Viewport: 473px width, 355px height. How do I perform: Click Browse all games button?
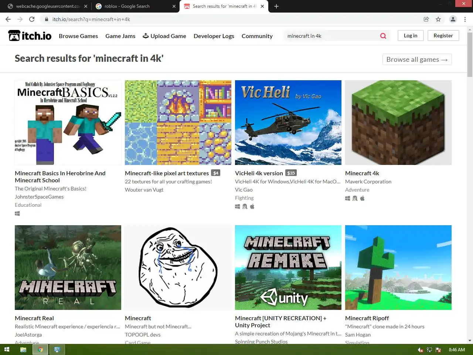417,60
